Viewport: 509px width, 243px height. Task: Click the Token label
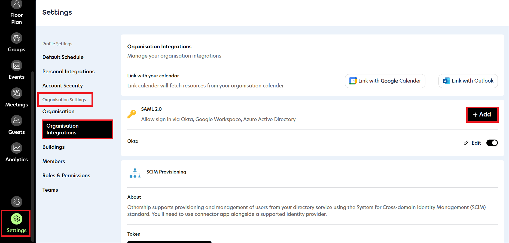point(134,234)
